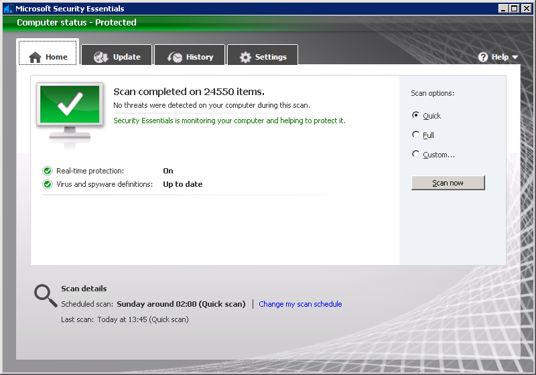536x375 pixels.
Task: Click the globe download icon on Update tab
Action: [x=101, y=57]
